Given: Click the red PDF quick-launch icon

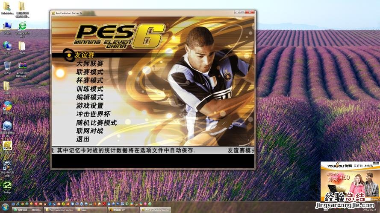Looking at the screenshot, I should point(104,204).
